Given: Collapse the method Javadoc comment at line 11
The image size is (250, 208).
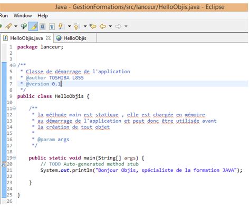Looking at the screenshot, I should coord(14,108).
